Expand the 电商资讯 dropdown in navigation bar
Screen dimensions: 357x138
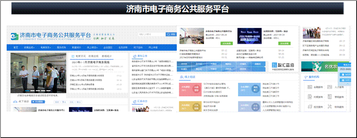coord(46,48)
